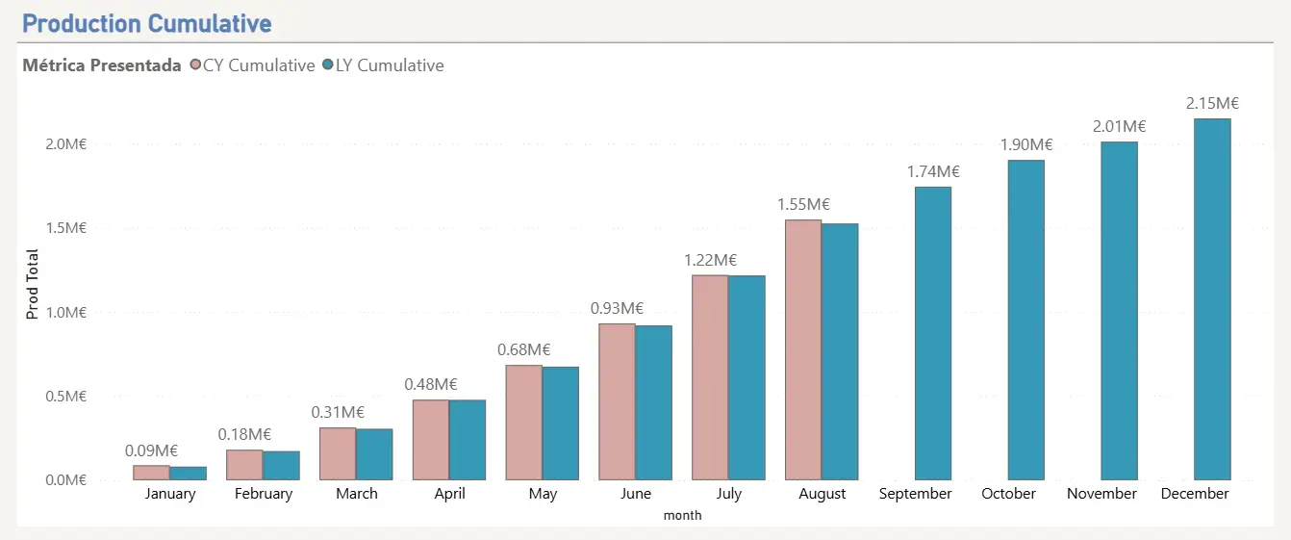Click the May axis label

pyautogui.click(x=543, y=494)
